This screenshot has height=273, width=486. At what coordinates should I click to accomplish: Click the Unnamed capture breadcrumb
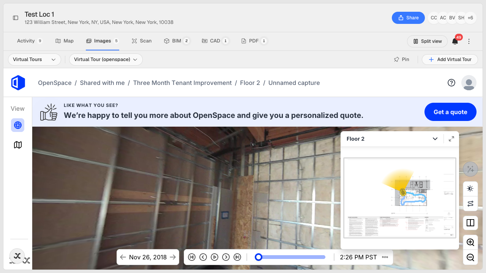point(294,83)
